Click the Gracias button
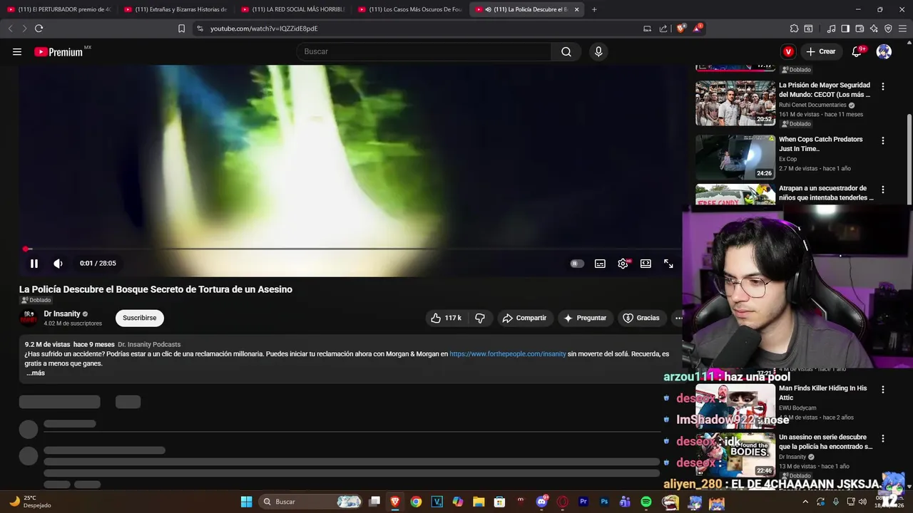 tap(641, 318)
